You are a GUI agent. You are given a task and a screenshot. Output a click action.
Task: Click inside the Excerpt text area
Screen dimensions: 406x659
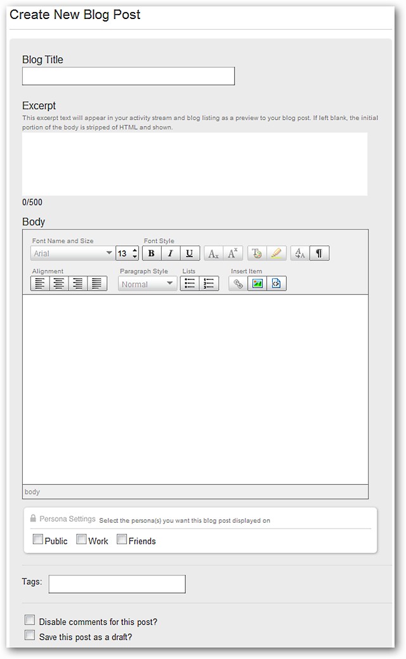pos(195,164)
